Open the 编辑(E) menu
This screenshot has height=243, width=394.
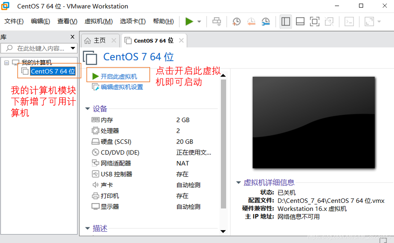coord(40,21)
